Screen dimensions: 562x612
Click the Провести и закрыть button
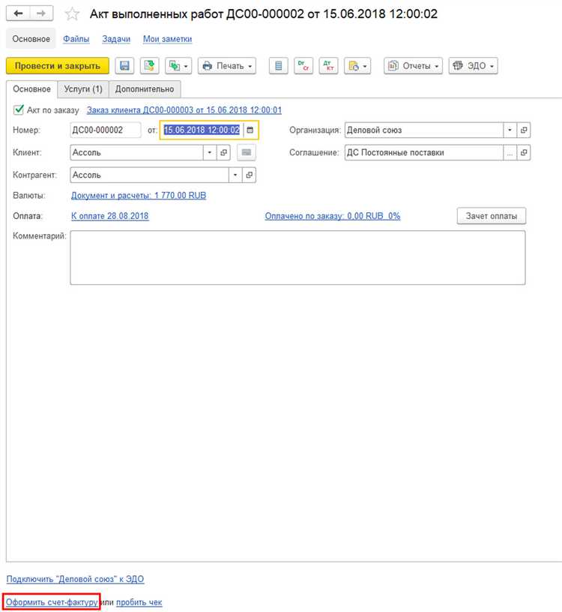58,65
